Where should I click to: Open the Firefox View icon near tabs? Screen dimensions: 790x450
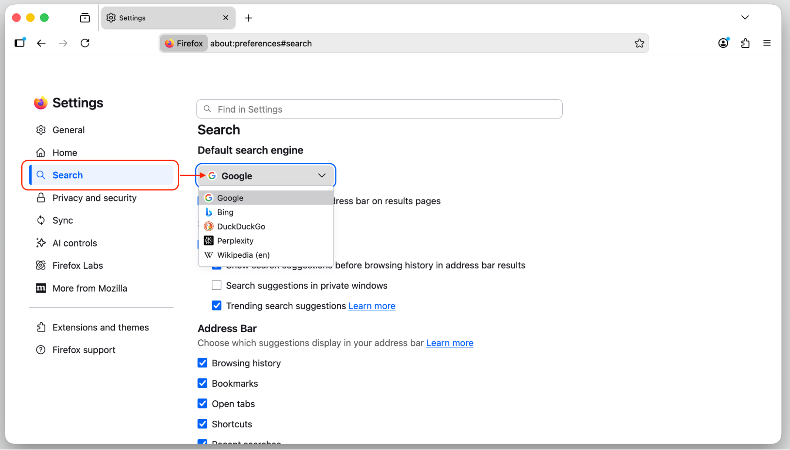pos(85,18)
